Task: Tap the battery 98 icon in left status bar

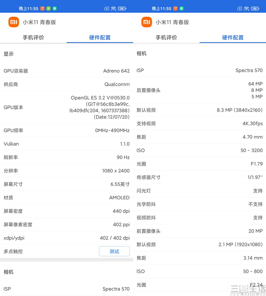Action: (122, 9)
